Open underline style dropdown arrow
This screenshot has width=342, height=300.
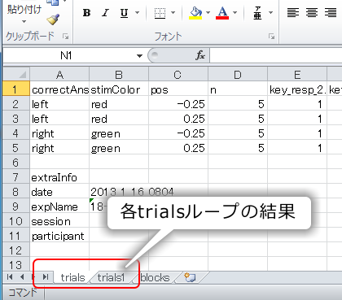138,13
